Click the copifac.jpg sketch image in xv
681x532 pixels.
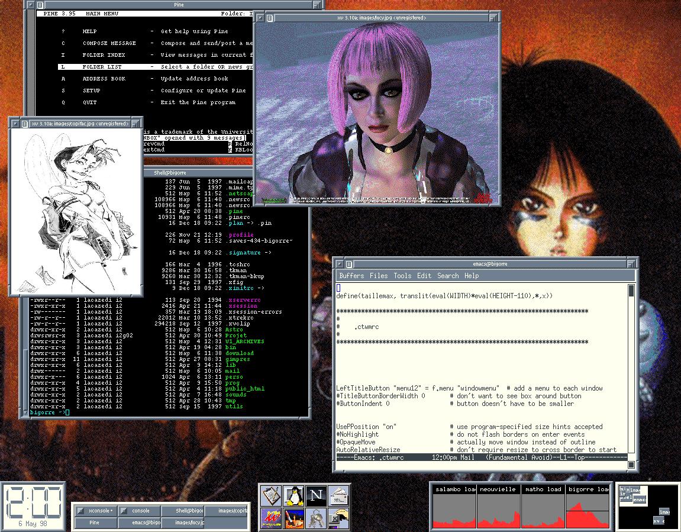click(76, 211)
